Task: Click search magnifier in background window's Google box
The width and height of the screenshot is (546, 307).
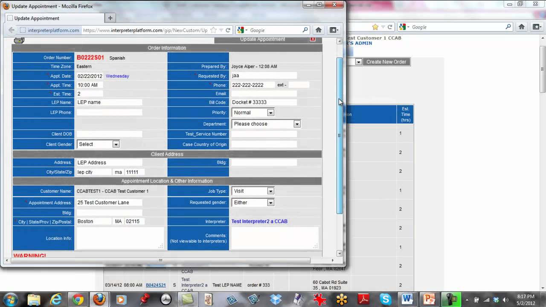Action: (x=508, y=27)
